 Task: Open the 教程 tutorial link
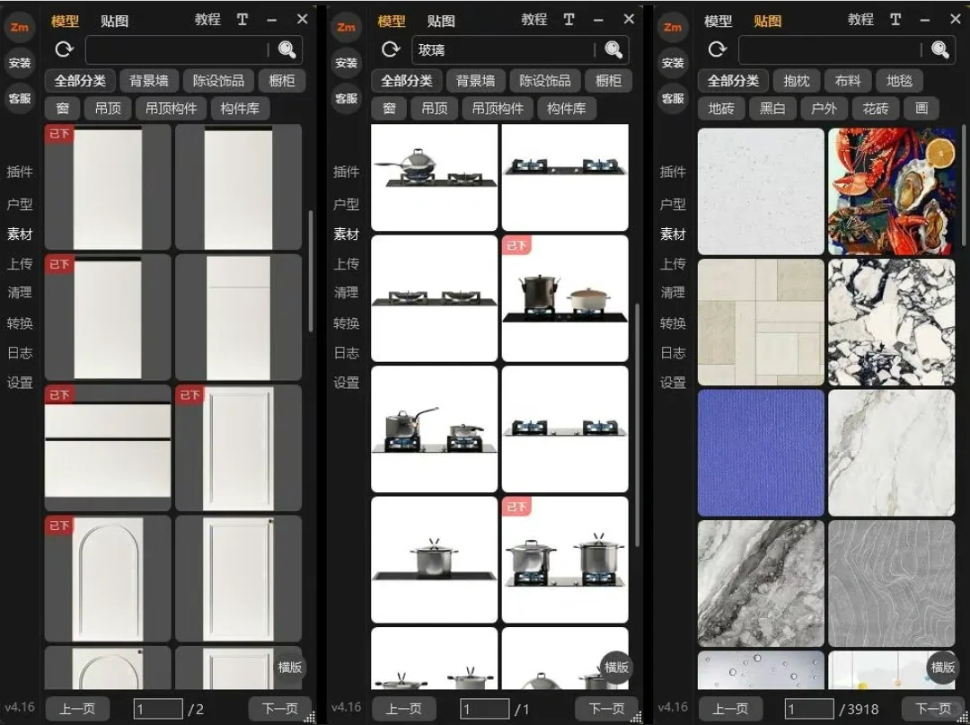[207, 19]
